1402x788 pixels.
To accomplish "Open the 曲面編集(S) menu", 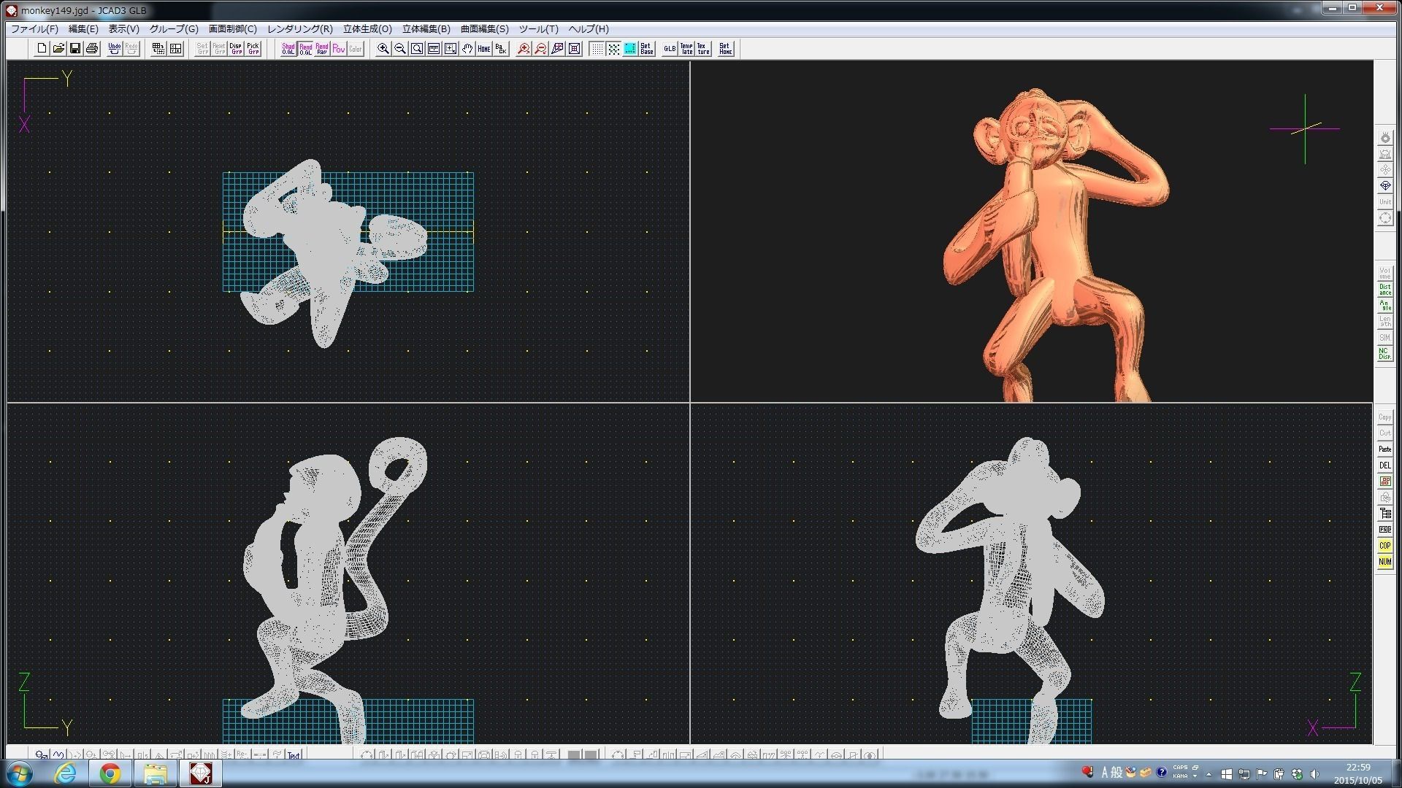I will [485, 29].
